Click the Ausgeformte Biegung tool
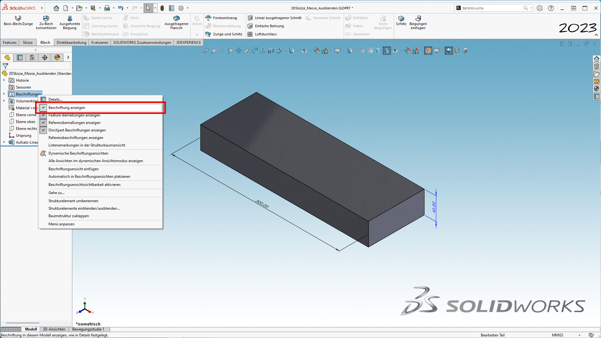601x338 pixels. point(70,23)
